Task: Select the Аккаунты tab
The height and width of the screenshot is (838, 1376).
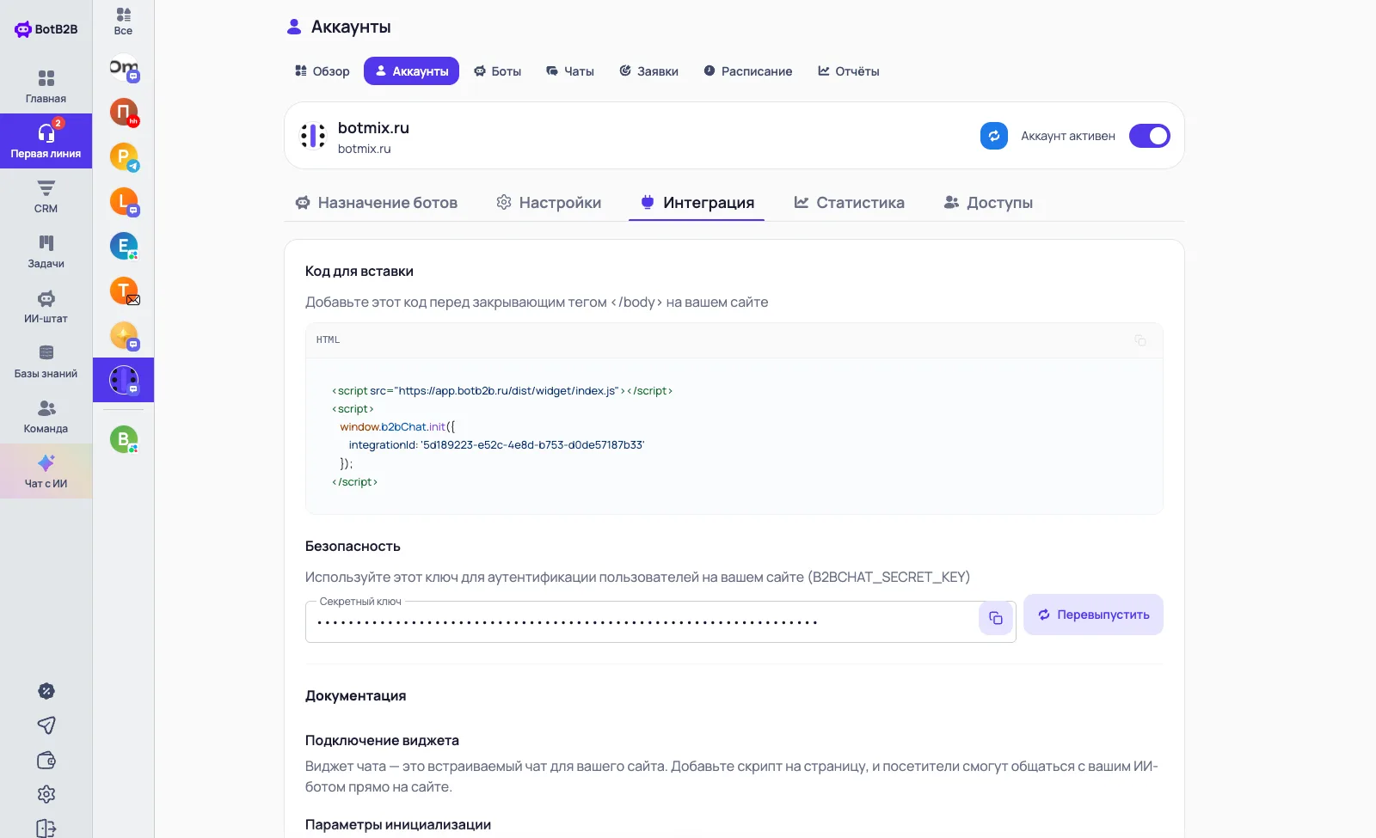Action: (411, 71)
